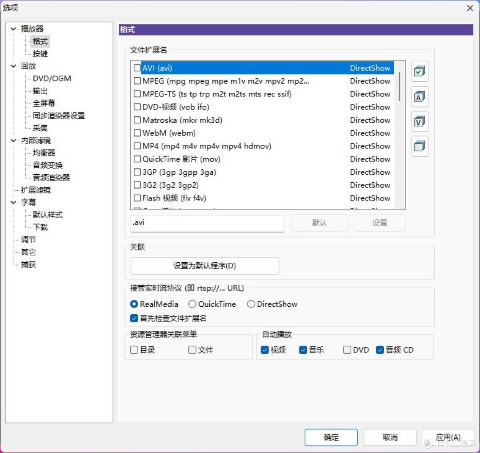Collapse the 字幕 tree node
The height and width of the screenshot is (453, 480).
click(13, 202)
